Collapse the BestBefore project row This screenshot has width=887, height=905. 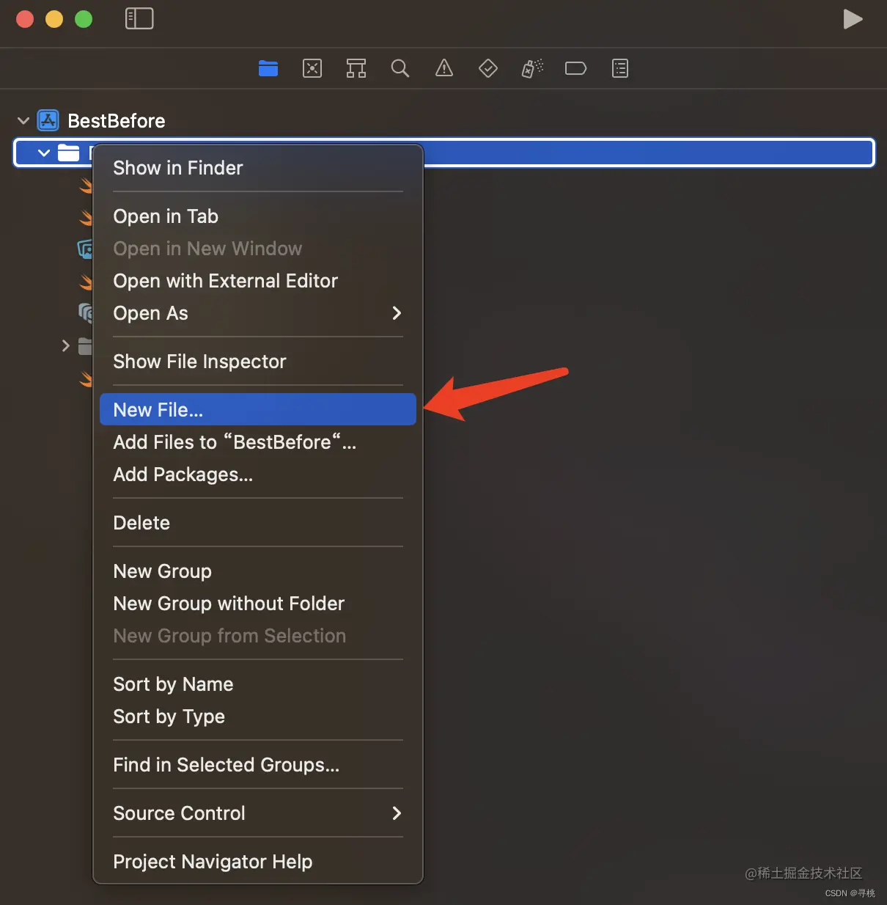pos(23,120)
